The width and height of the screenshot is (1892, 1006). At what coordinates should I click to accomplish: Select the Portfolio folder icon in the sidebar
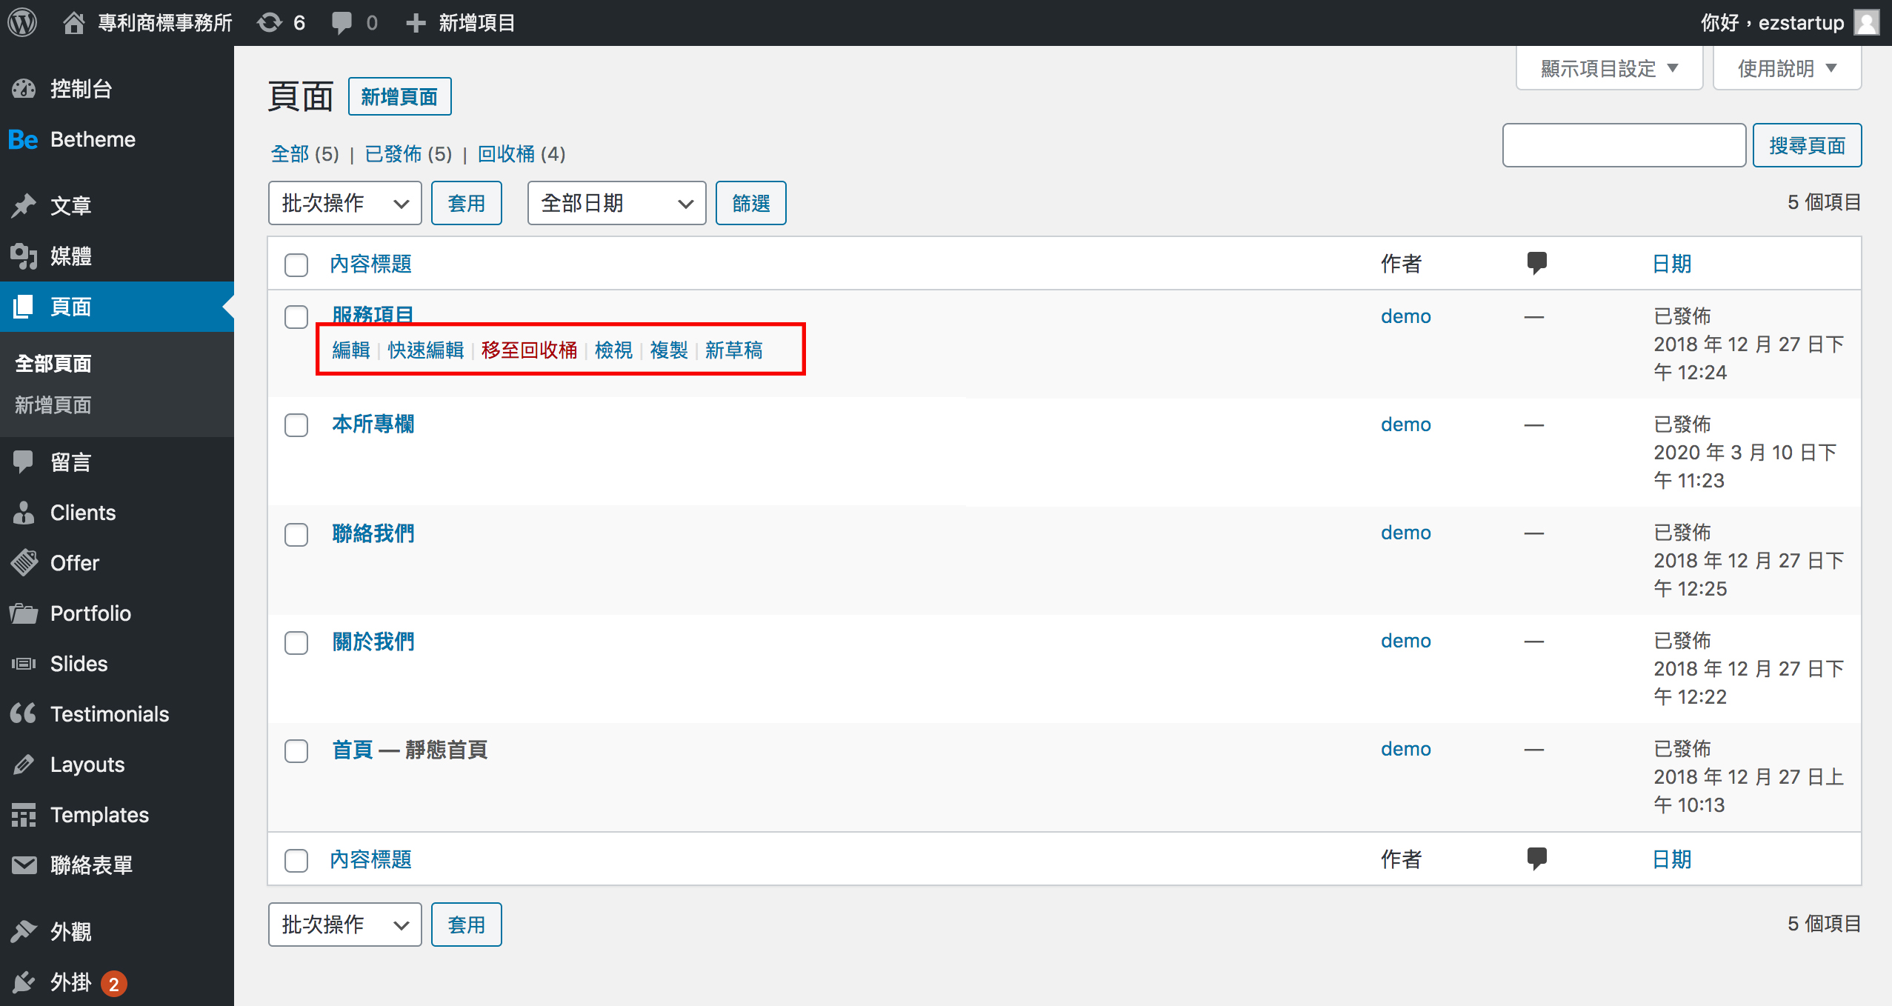(x=24, y=613)
